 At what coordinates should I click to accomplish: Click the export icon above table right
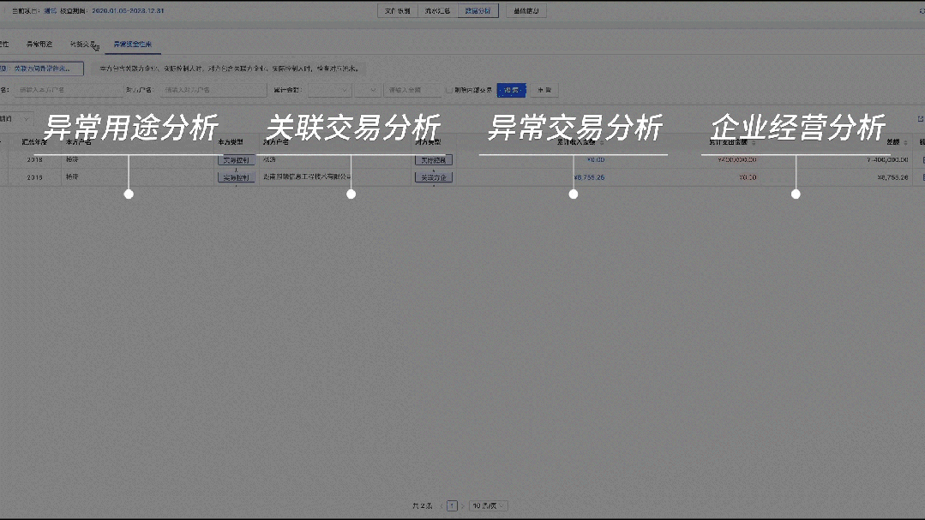click(x=920, y=119)
